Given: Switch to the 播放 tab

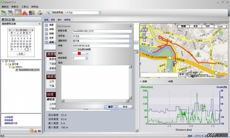Looking at the screenshot, I should (60, 20).
